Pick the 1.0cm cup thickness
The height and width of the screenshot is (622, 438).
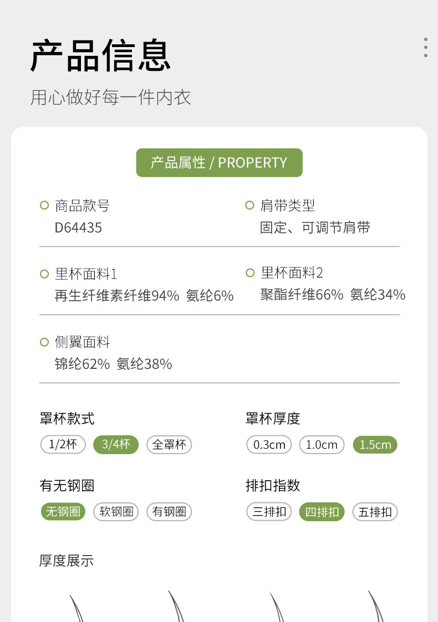pos(322,444)
